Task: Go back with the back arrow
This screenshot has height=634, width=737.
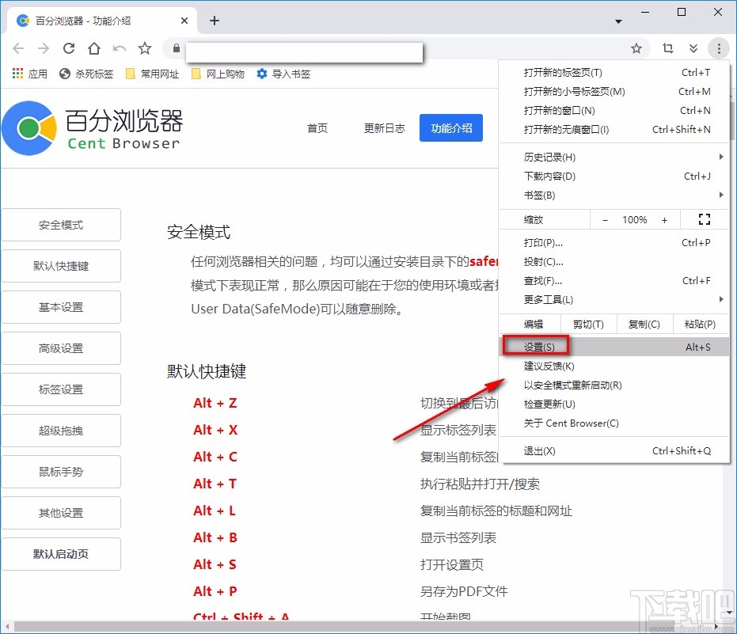Action: click(x=18, y=48)
